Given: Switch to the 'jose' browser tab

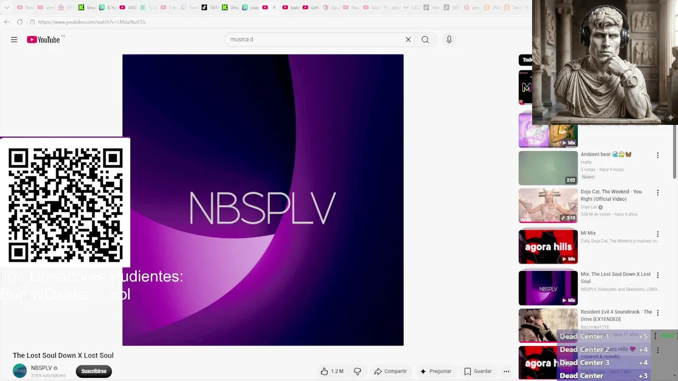Looking at the screenshot, I should coord(251,7).
